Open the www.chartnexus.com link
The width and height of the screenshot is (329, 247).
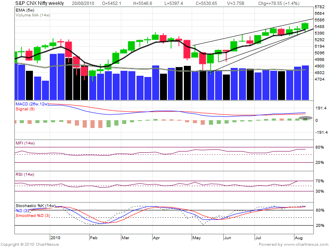[305, 245]
